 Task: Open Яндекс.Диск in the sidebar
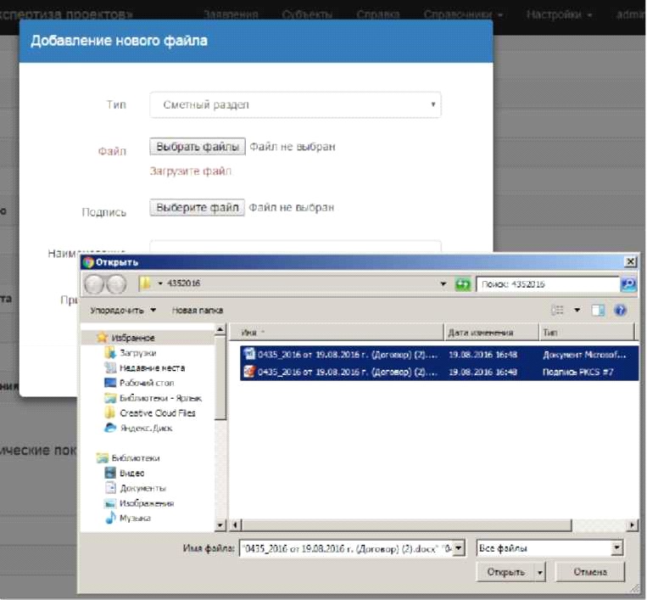145,429
